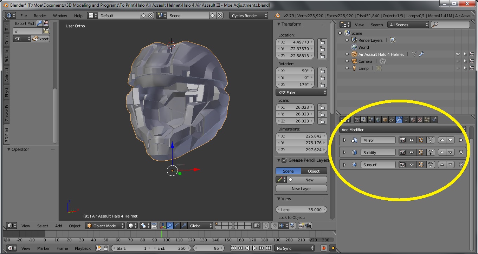
Task: Open the Global orientation dropdown
Action: [x=201, y=226]
